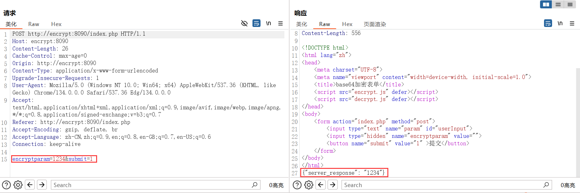
Task: Switch to combined tabbed layout view
Action: (x=570, y=4)
